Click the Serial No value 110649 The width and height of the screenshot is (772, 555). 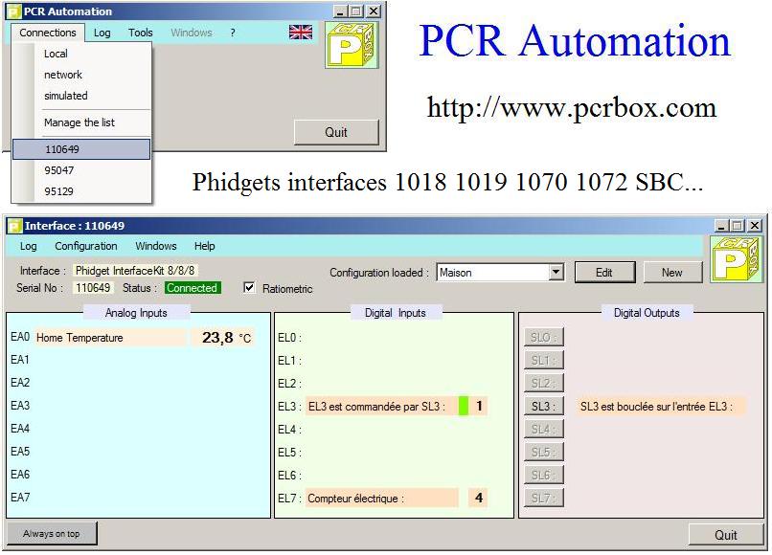93,288
